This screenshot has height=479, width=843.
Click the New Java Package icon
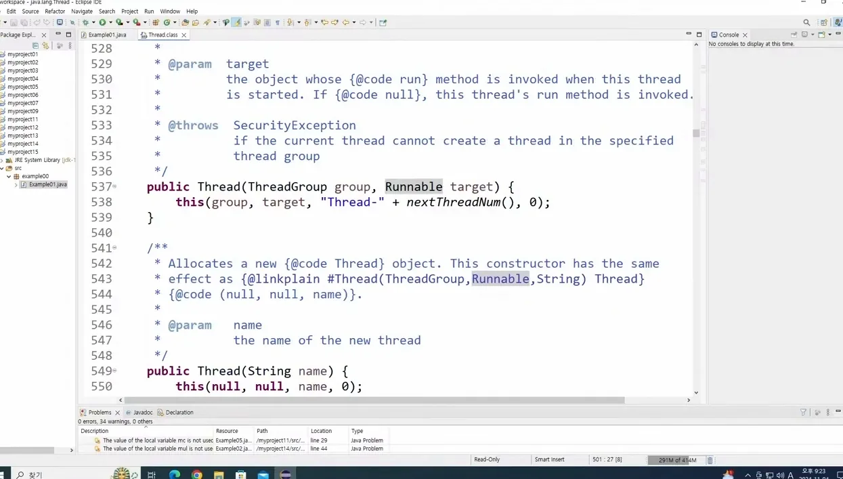(156, 22)
